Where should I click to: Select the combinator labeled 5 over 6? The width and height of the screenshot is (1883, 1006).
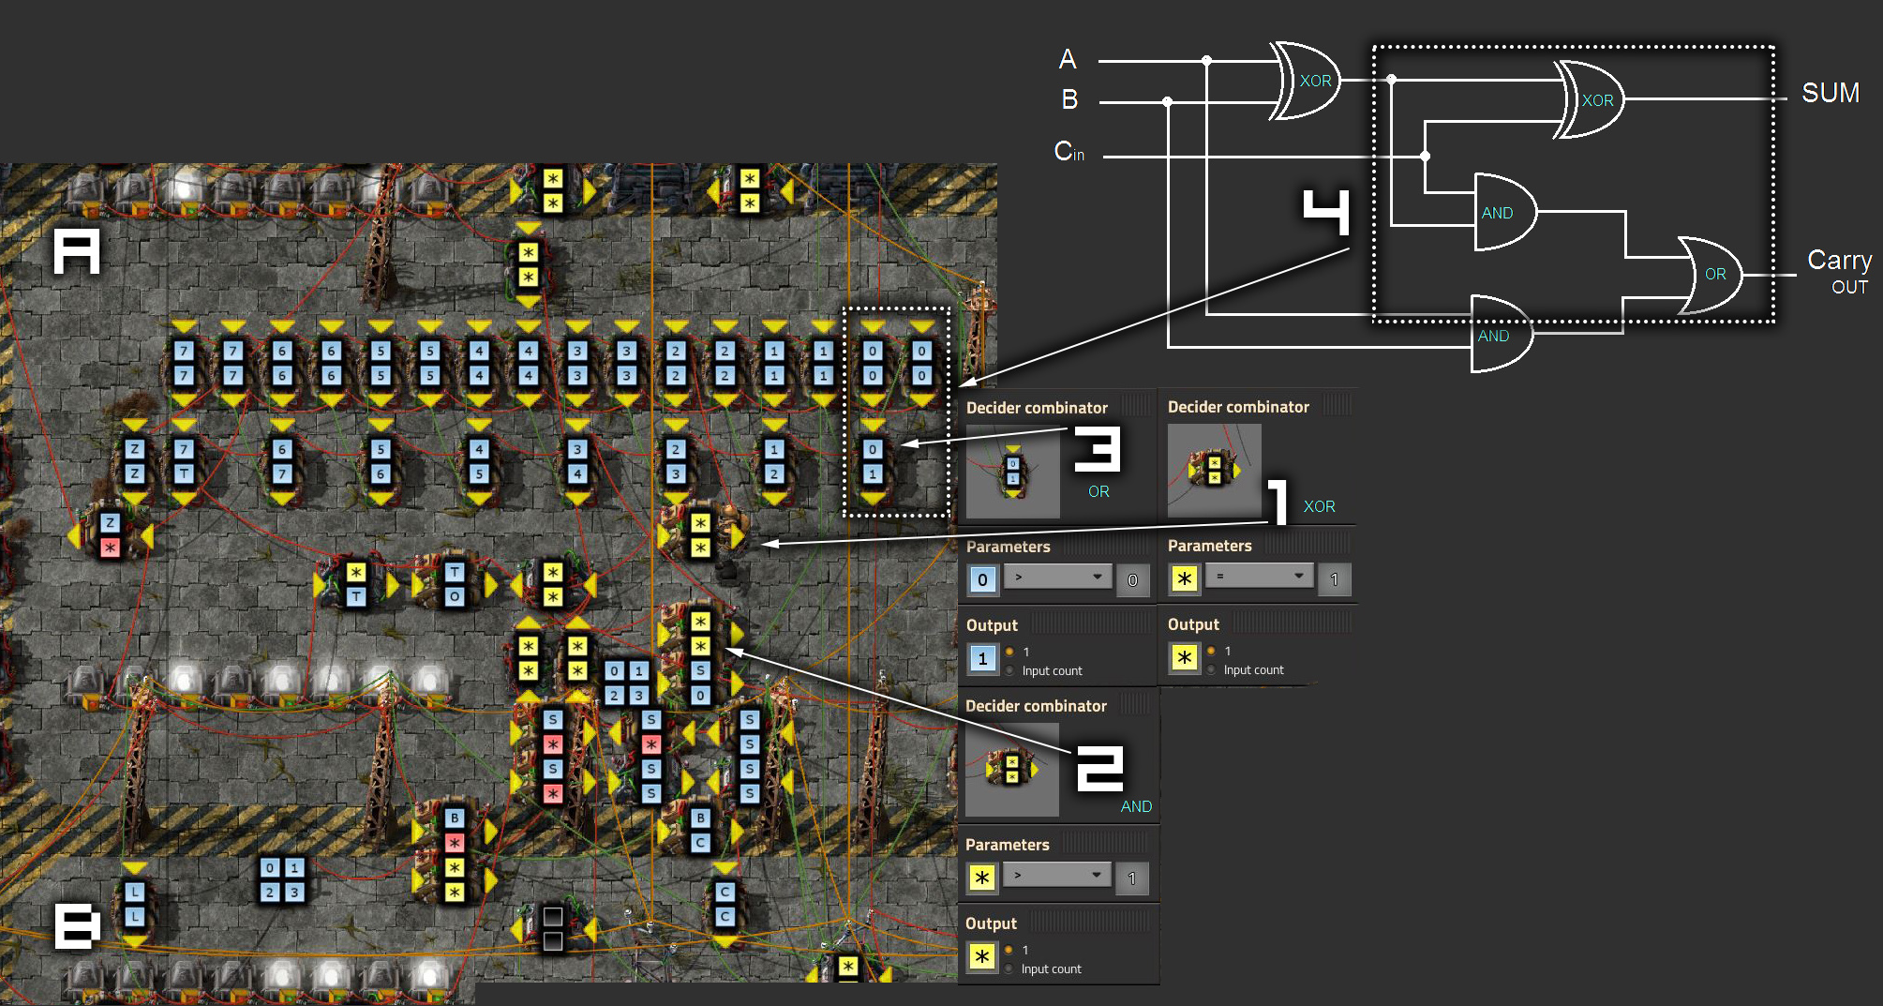pos(381,461)
